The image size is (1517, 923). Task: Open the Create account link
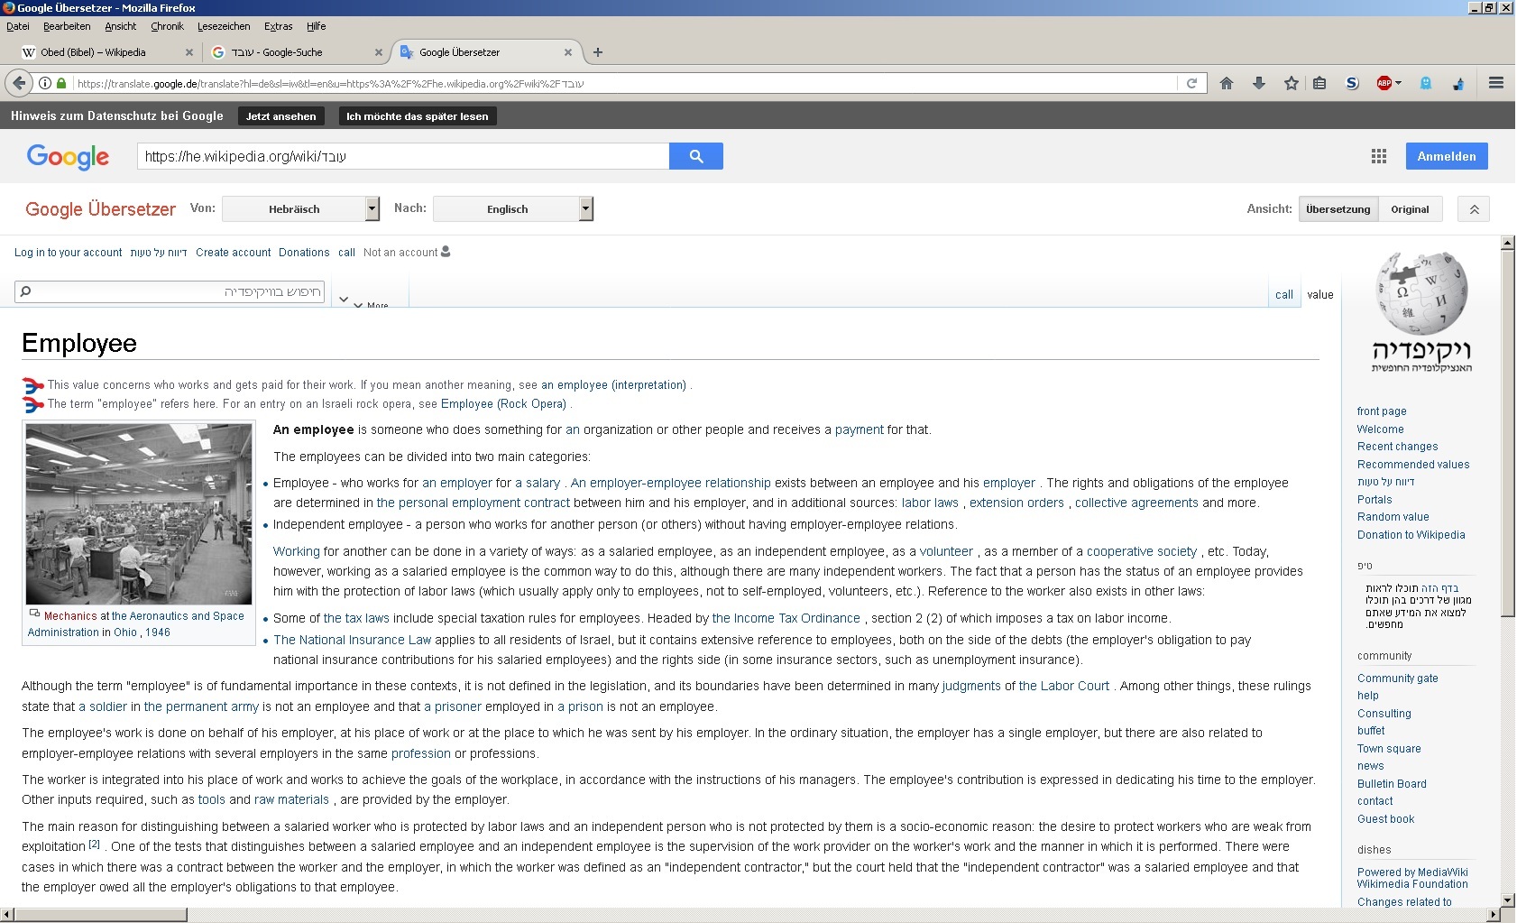[x=233, y=253]
